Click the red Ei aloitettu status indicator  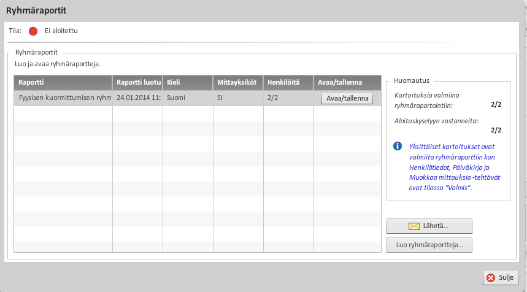point(33,31)
